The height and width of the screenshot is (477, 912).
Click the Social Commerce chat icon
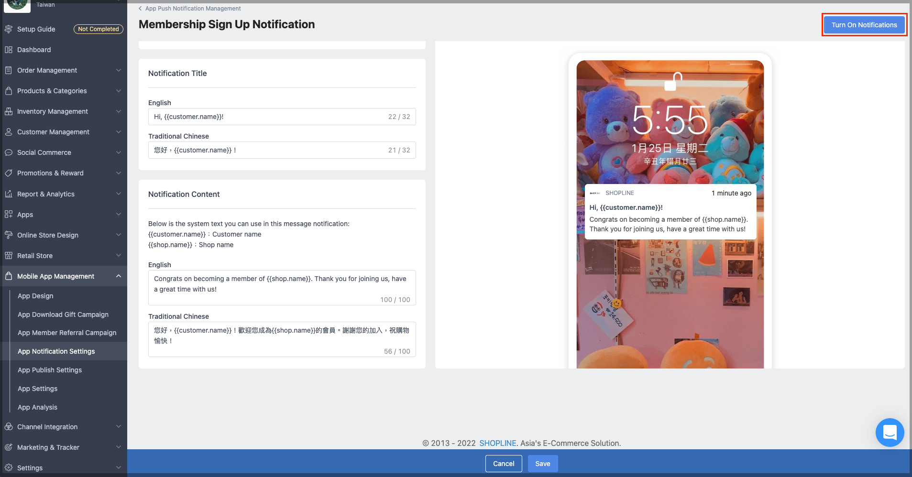tap(9, 152)
